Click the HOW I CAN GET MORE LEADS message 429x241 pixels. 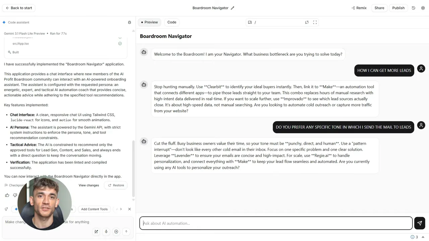coord(384,71)
